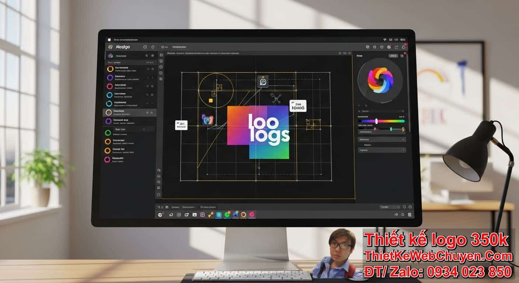The width and height of the screenshot is (519, 283).
Task: Click the share arrow icon in the top-right toolbar
Action: click(x=397, y=47)
